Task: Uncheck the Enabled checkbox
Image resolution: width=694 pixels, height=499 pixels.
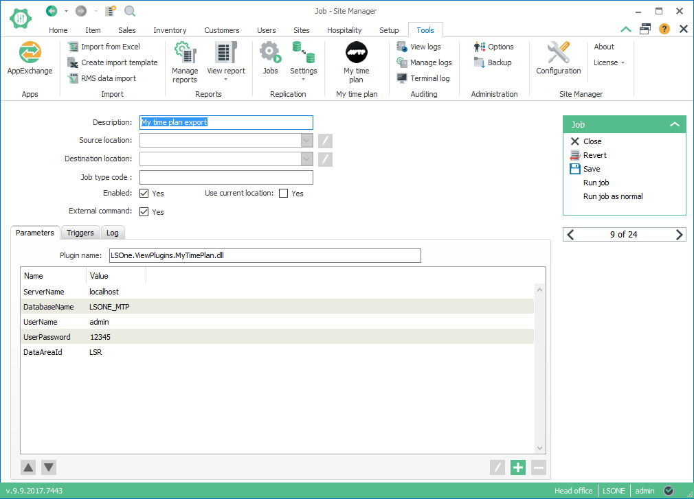Action: (x=144, y=194)
